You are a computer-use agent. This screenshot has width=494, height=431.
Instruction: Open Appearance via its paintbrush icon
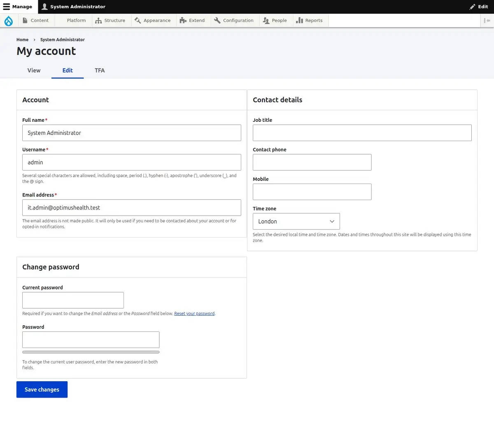137,20
